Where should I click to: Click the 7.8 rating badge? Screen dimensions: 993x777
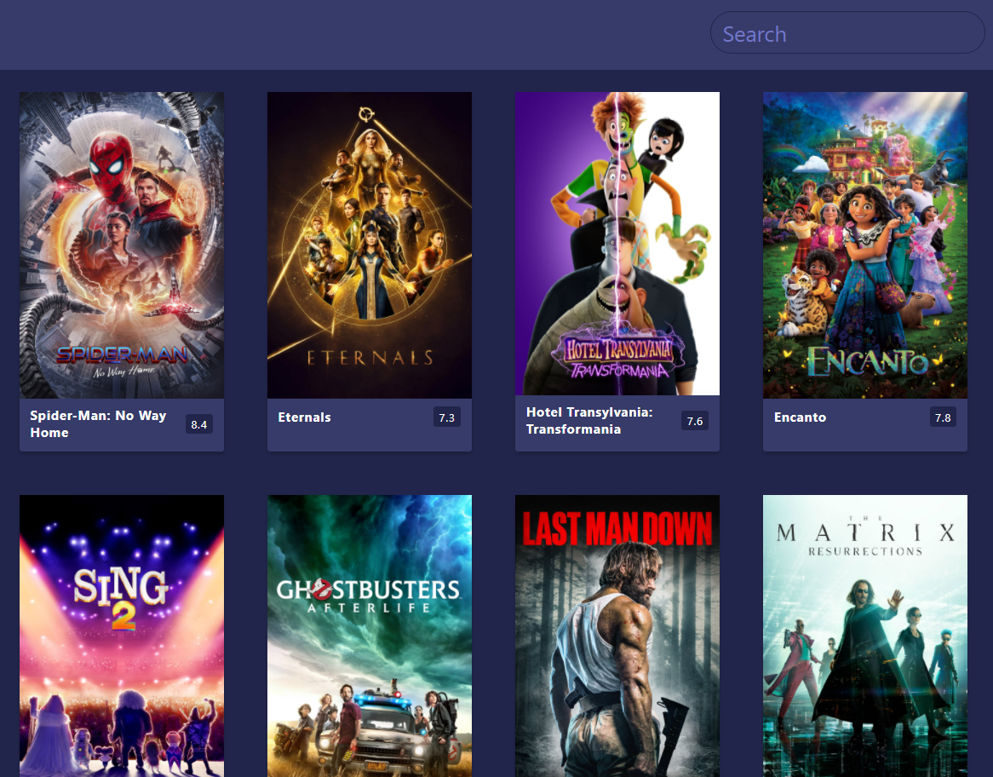pos(943,417)
